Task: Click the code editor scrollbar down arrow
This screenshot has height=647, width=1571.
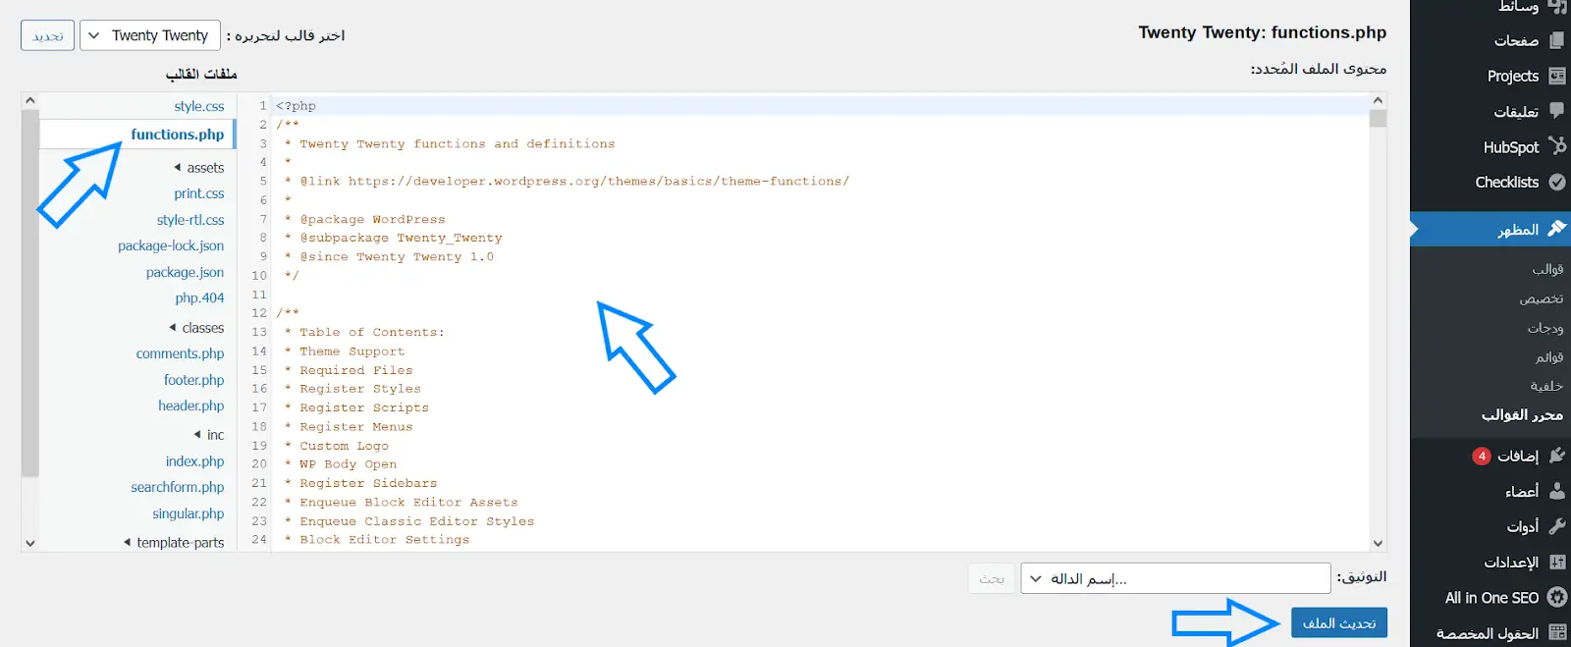Action: [x=1378, y=543]
